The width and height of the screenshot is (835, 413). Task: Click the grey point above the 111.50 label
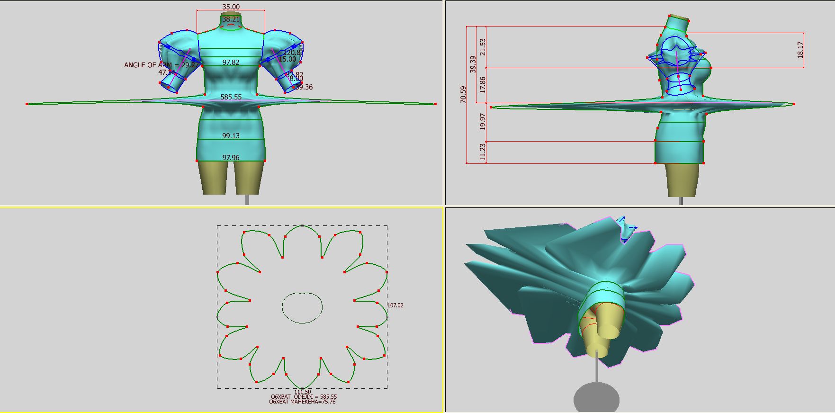[302, 388]
